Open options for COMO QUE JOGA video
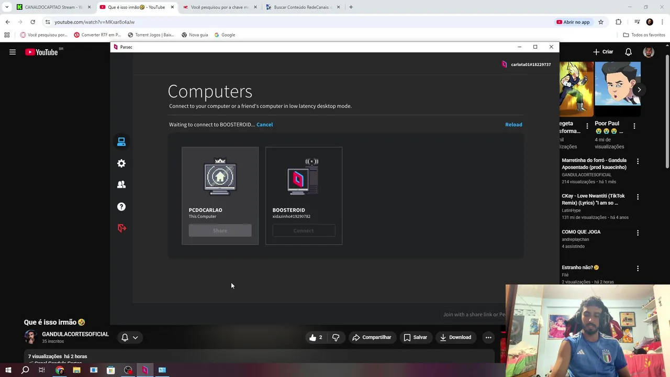Viewport: 670px width, 377px height. pyautogui.click(x=638, y=232)
